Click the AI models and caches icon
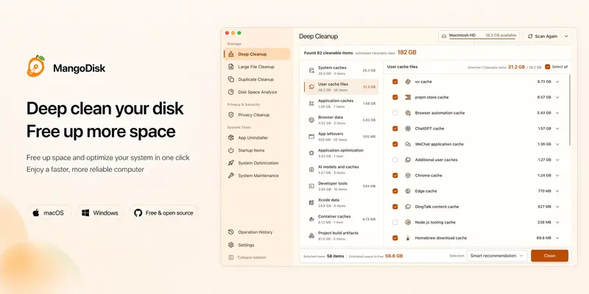Image resolution: width=589 pixels, height=294 pixels. tap(311, 170)
